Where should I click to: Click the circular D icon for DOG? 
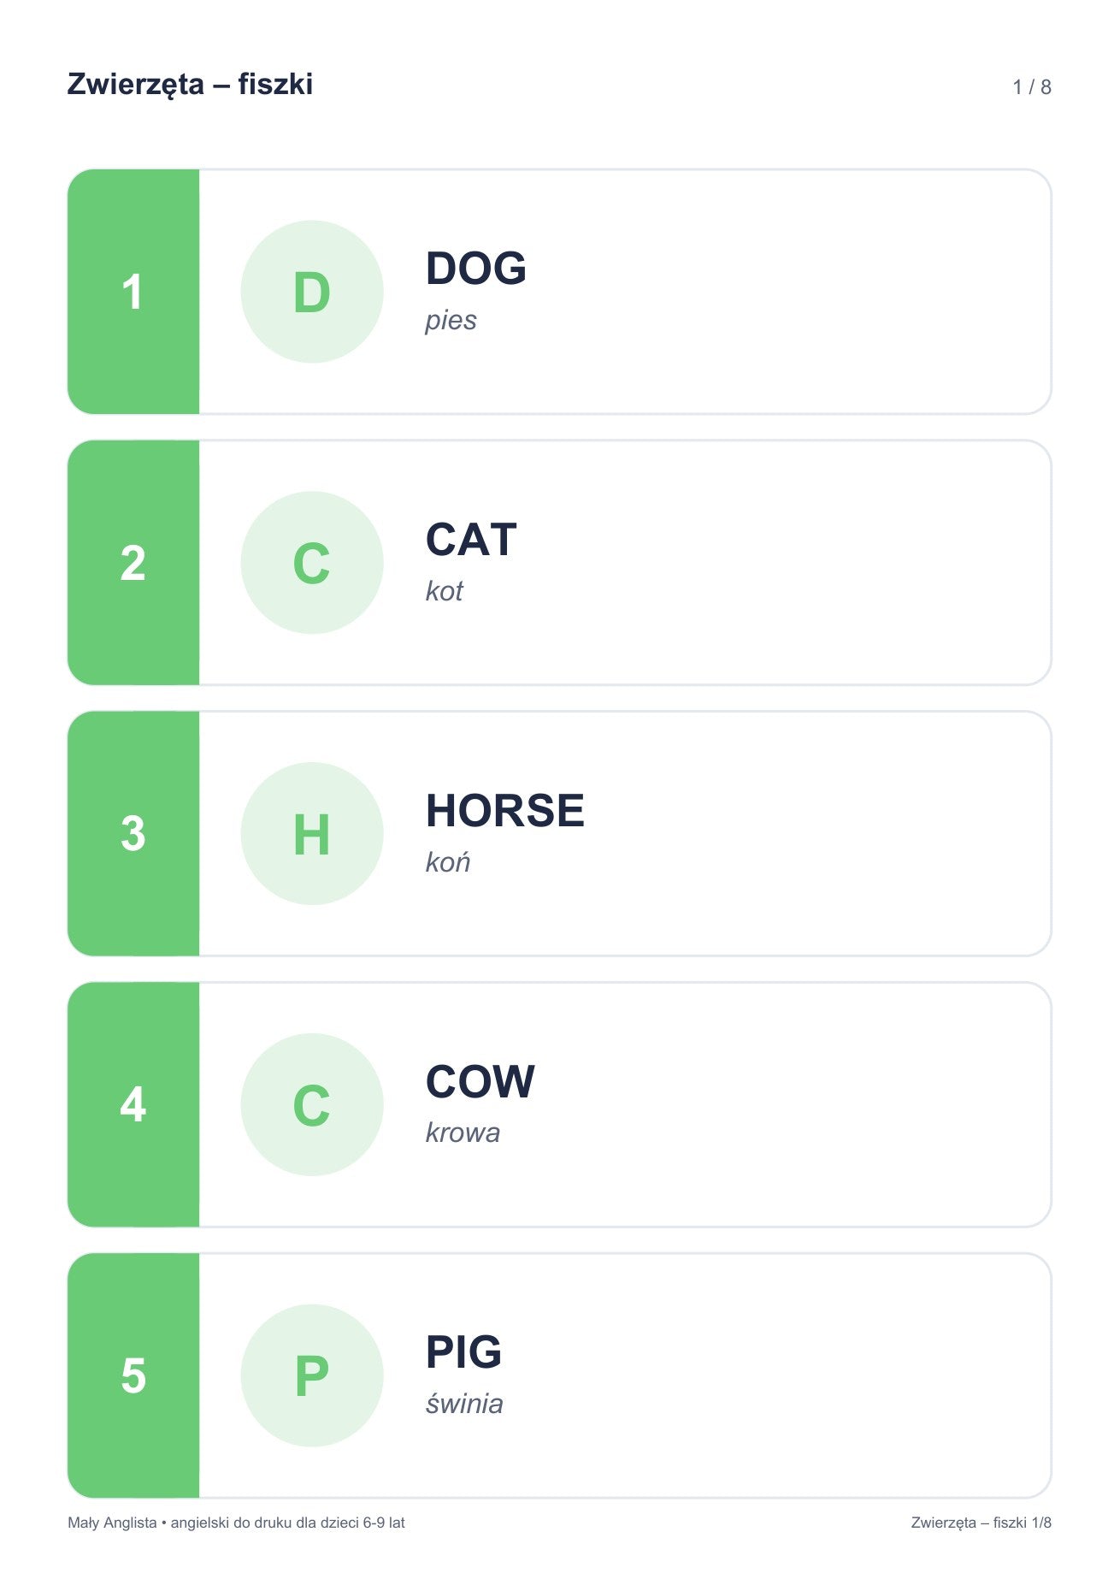click(x=312, y=292)
